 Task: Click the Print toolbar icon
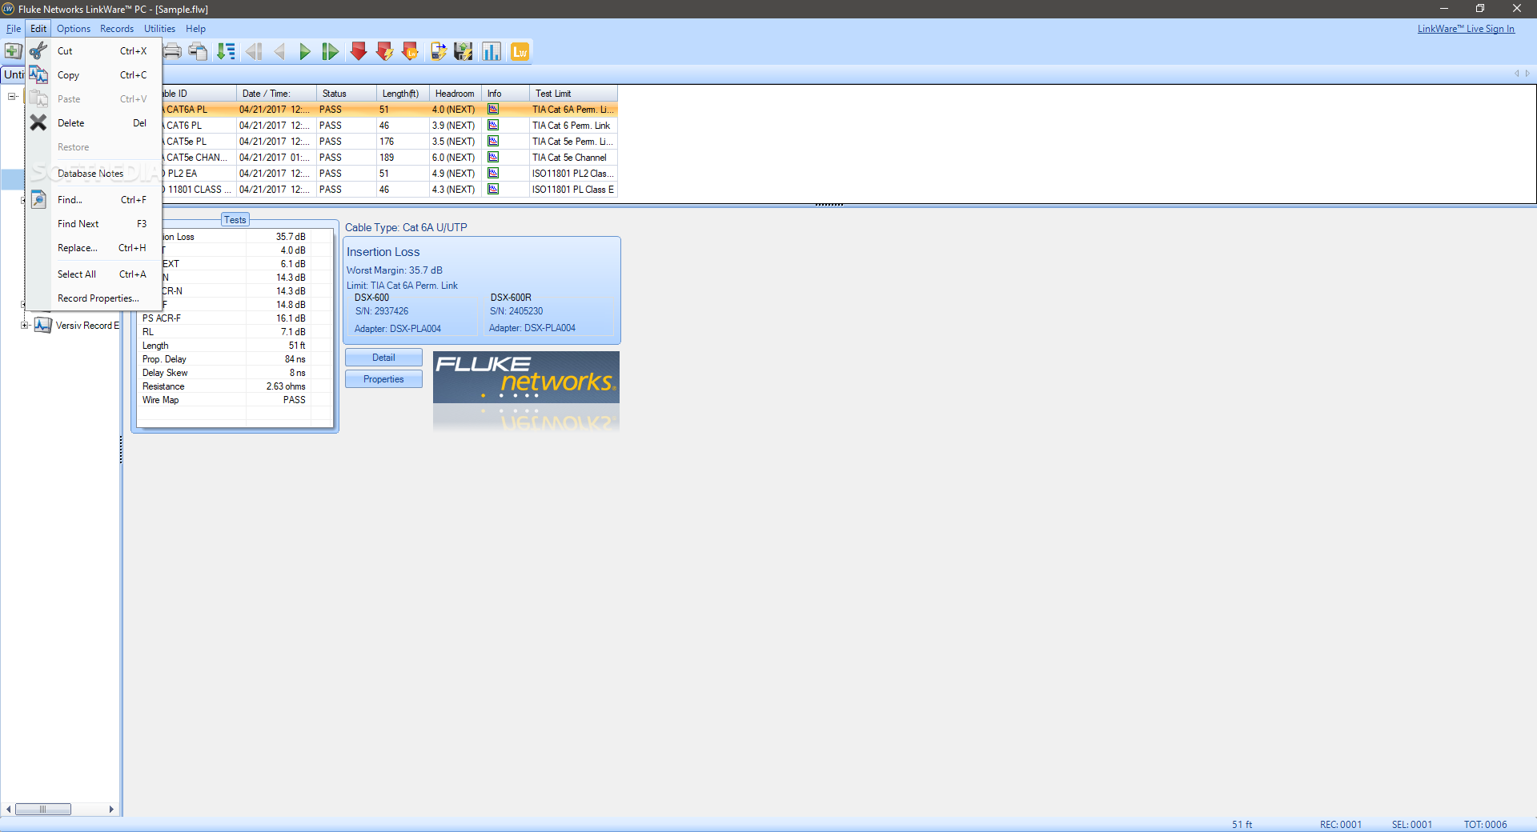pyautogui.click(x=172, y=52)
